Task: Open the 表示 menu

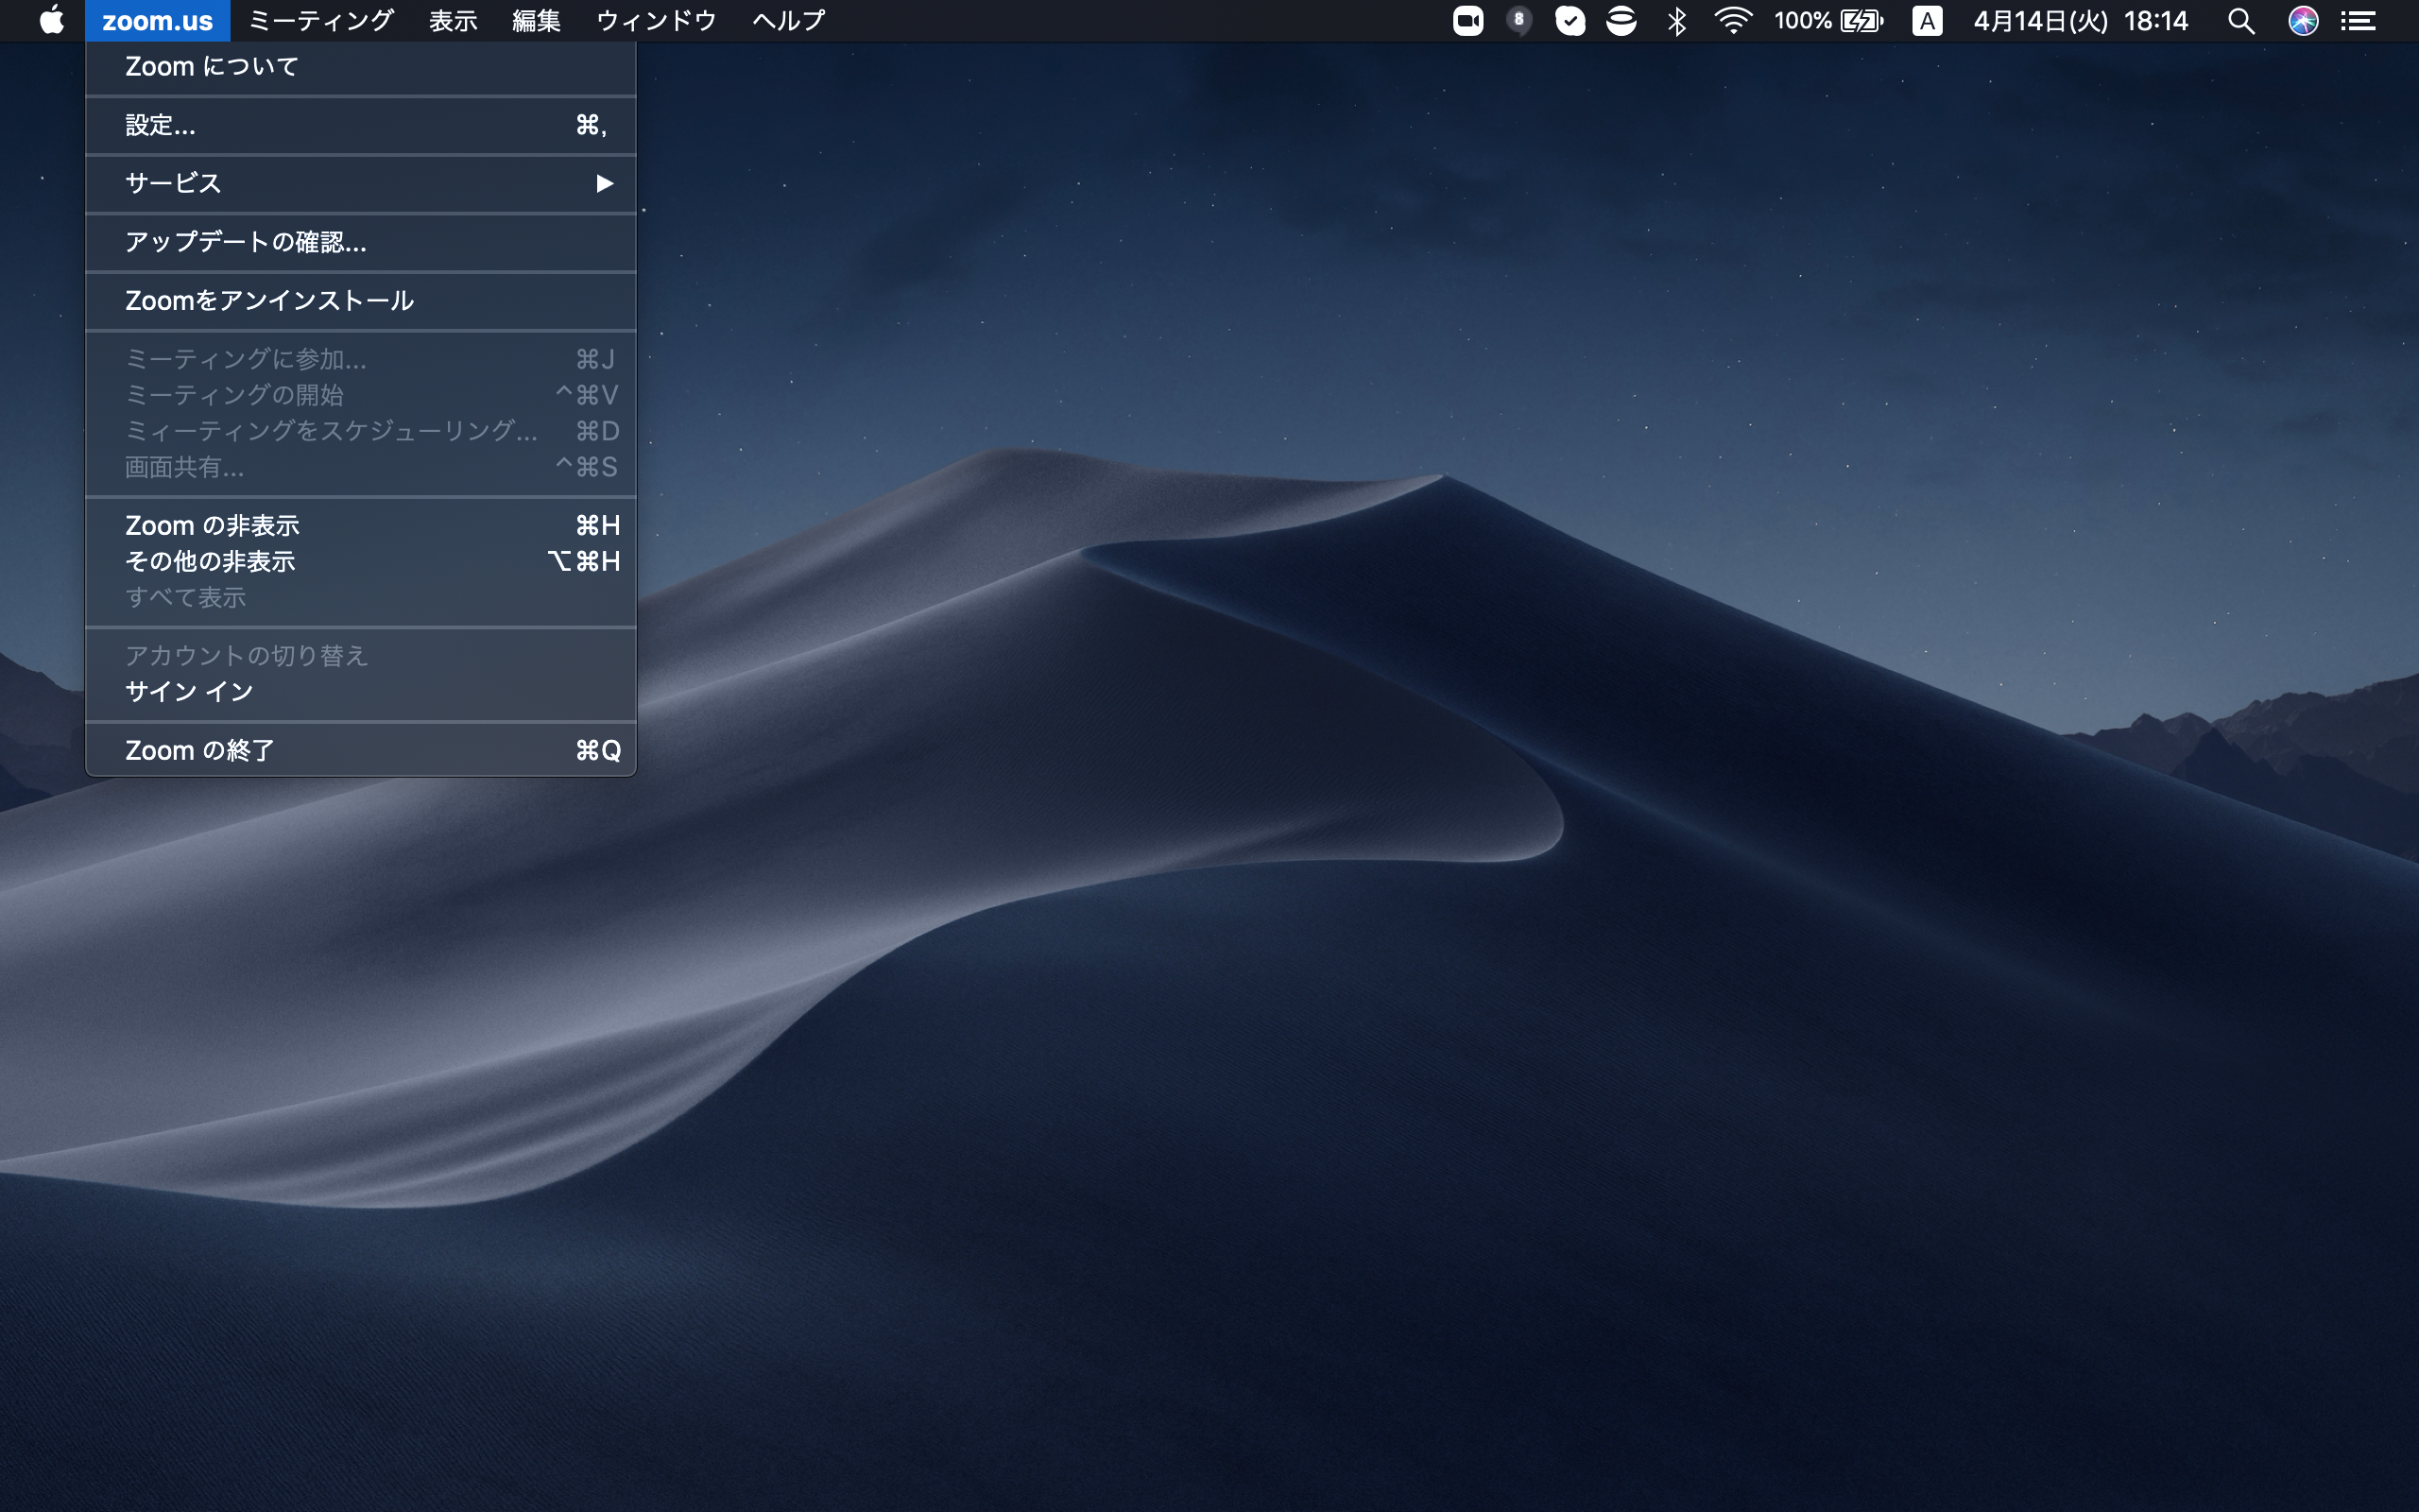Action: coord(453,21)
